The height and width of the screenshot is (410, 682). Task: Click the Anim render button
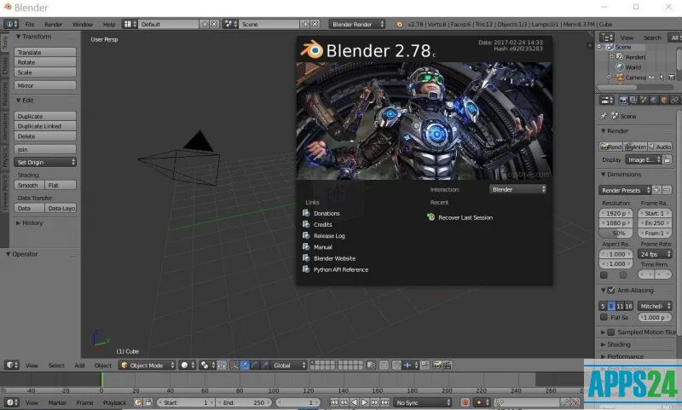click(x=635, y=147)
